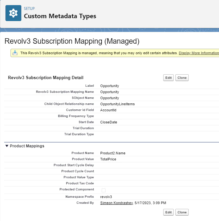Click the Namespace Prefix label
The width and height of the screenshot is (219, 221).
tap(80, 197)
